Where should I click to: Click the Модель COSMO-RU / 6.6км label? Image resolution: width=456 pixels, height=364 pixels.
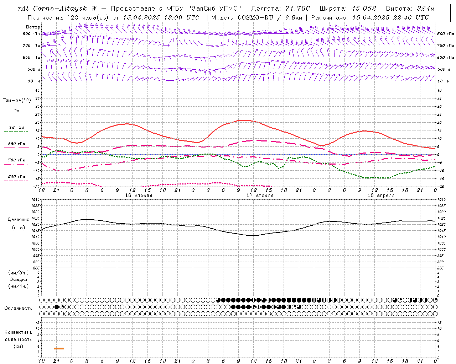tap(256, 17)
